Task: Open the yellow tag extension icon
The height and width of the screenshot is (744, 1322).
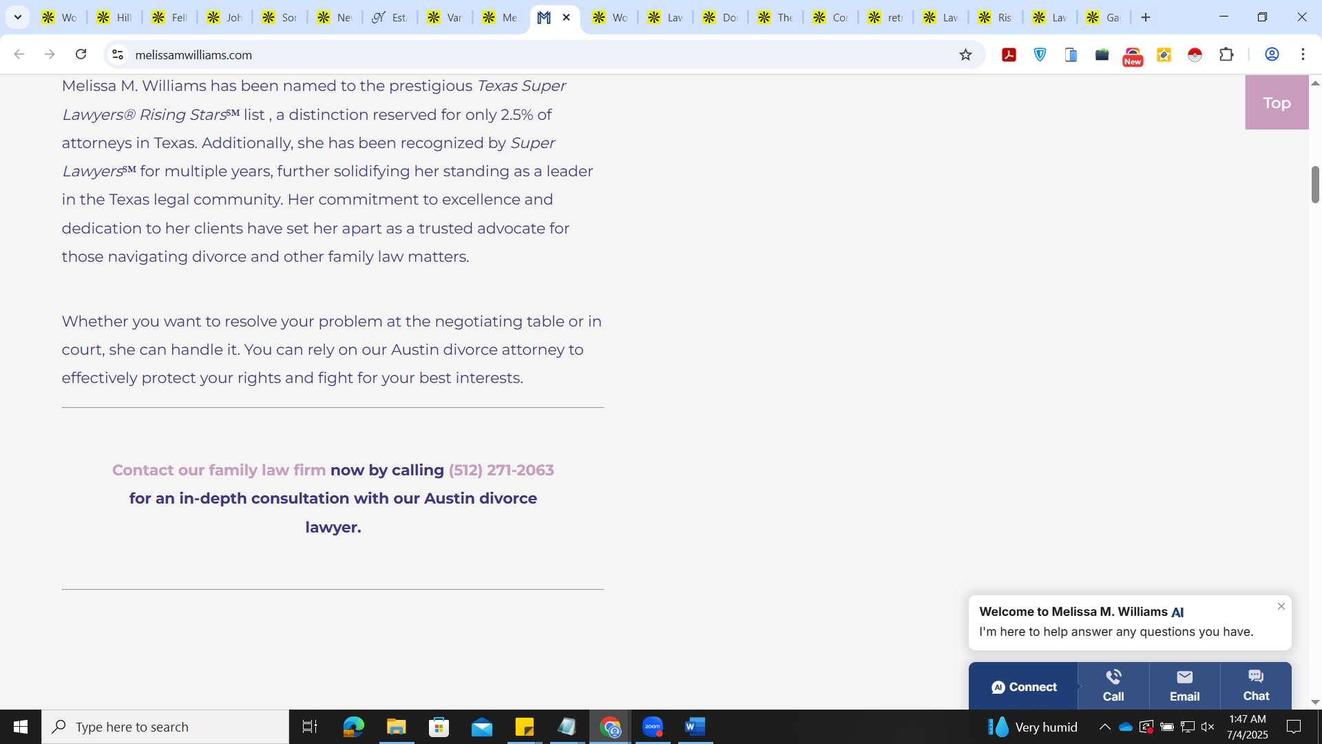Action: 1164,54
